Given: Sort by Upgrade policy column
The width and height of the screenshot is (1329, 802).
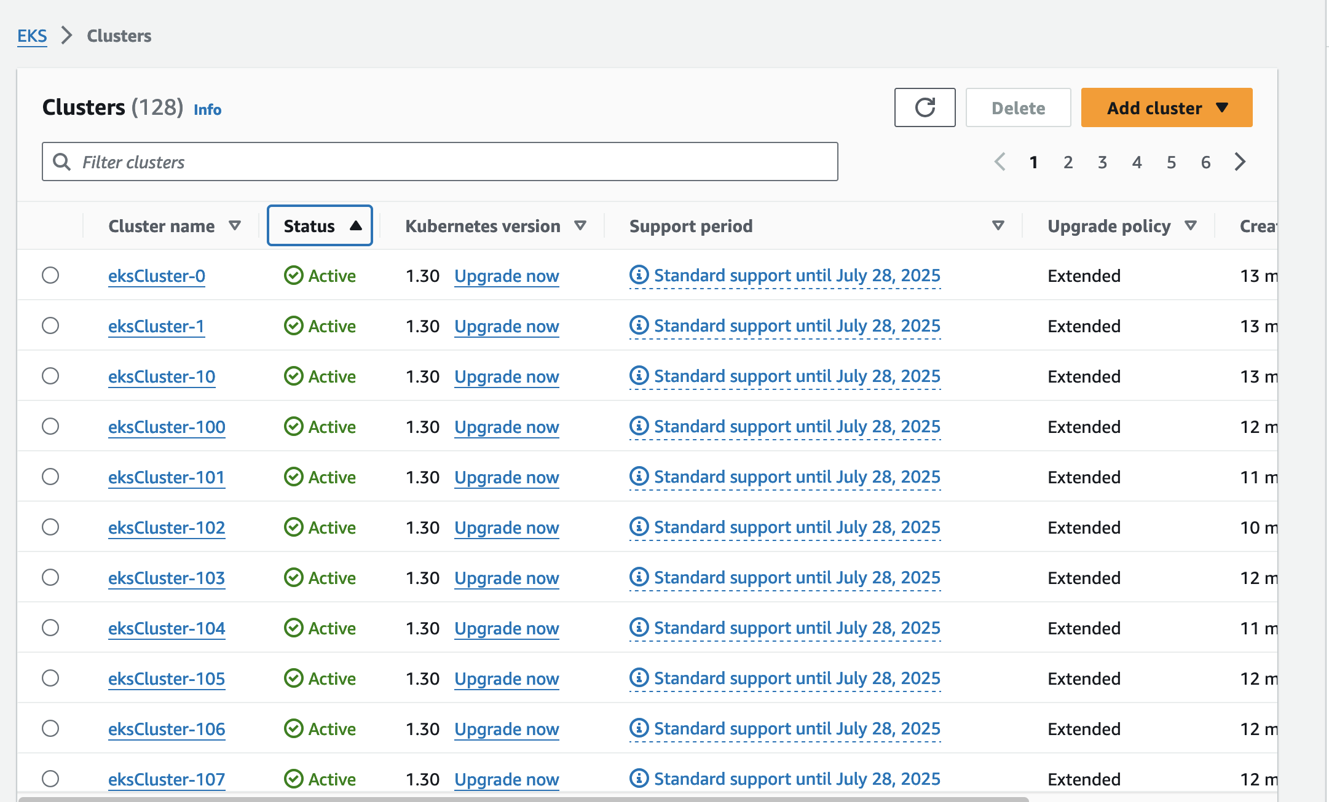Looking at the screenshot, I should 1122,226.
